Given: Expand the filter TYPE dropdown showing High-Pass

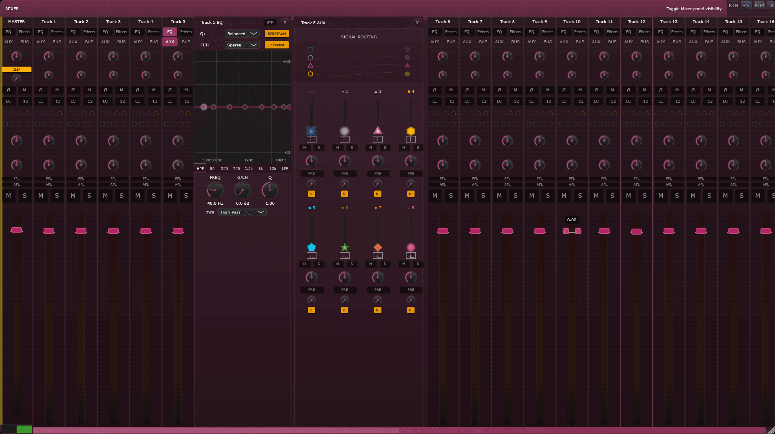Looking at the screenshot, I should point(242,212).
